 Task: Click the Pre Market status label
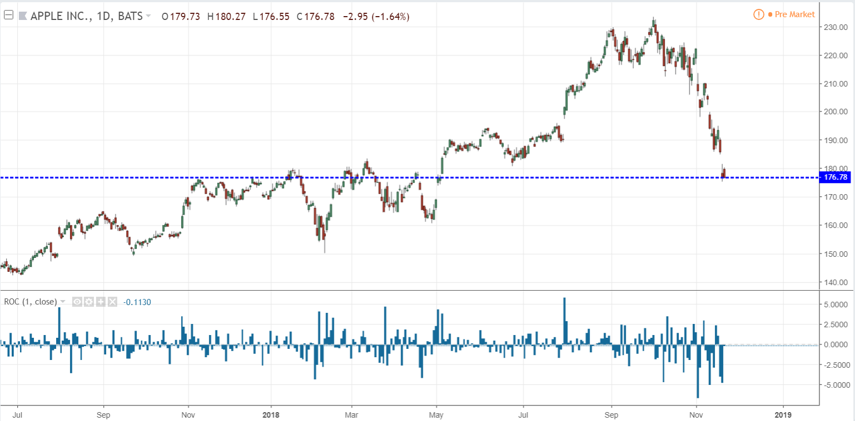791,14
